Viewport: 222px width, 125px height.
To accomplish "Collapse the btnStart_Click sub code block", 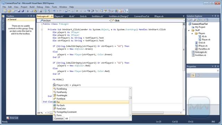I will point(42,30).
